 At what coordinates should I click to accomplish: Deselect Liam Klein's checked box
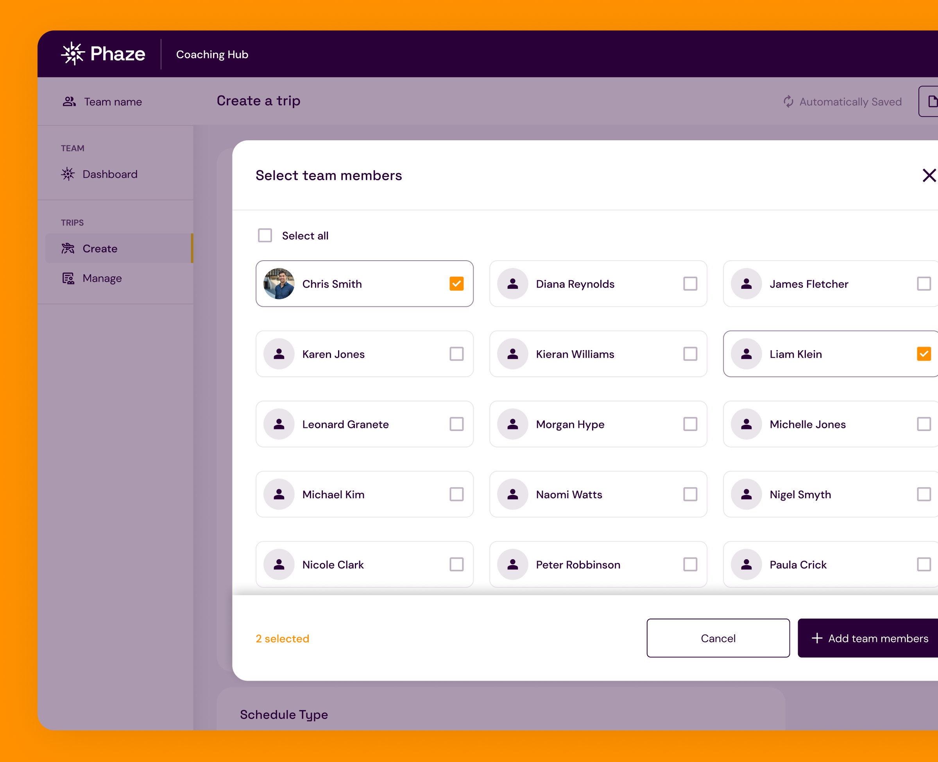(924, 354)
